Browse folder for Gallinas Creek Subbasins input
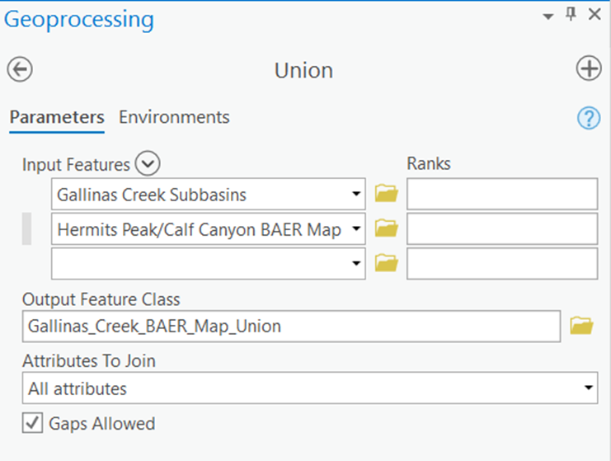 coord(386,195)
